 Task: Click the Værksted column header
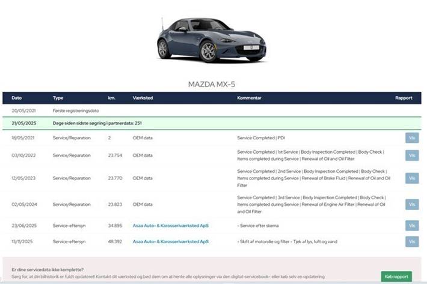pos(143,98)
